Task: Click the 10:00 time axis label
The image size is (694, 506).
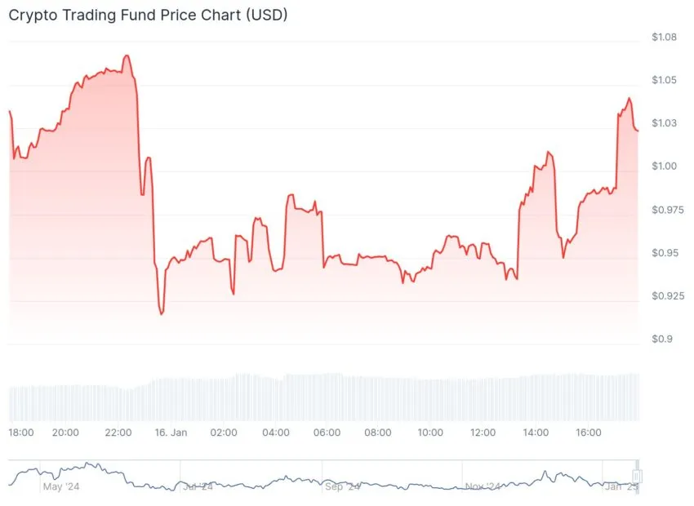Action: [430, 433]
